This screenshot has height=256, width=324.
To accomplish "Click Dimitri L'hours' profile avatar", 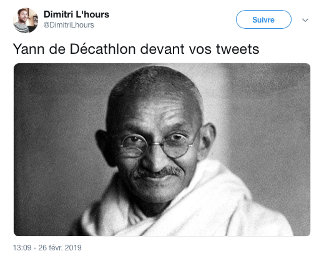I will [x=26, y=21].
